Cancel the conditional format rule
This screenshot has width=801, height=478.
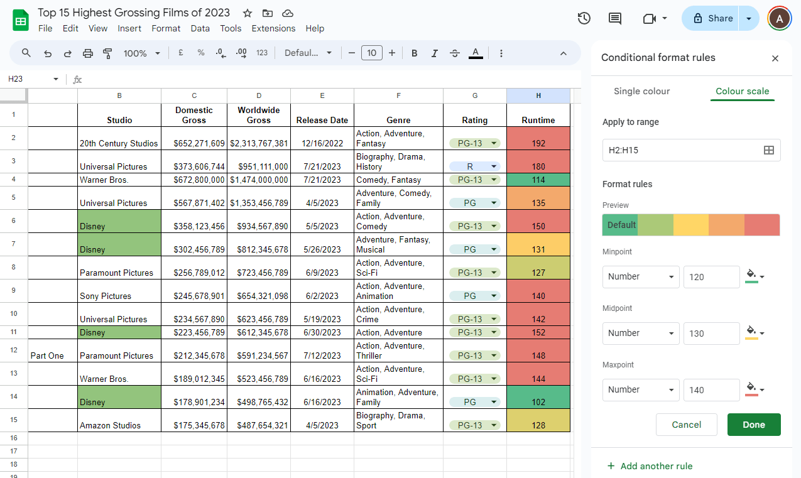[x=687, y=425]
